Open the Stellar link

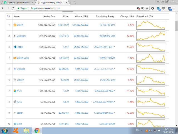point(20,113)
